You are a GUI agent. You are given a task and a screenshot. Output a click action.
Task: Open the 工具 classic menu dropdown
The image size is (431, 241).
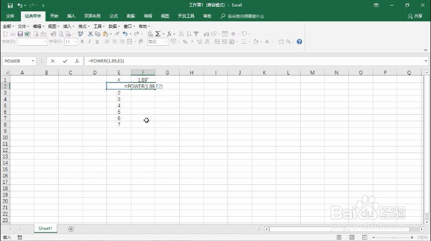pos(99,26)
